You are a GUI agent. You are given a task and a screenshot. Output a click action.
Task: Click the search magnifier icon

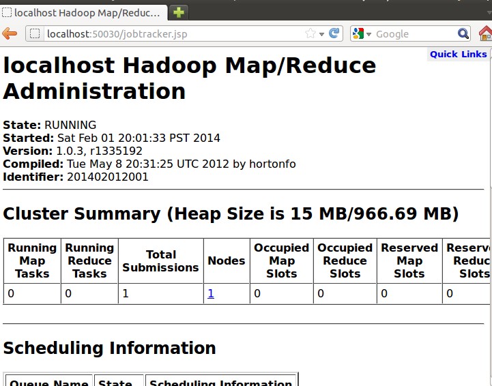point(463,33)
